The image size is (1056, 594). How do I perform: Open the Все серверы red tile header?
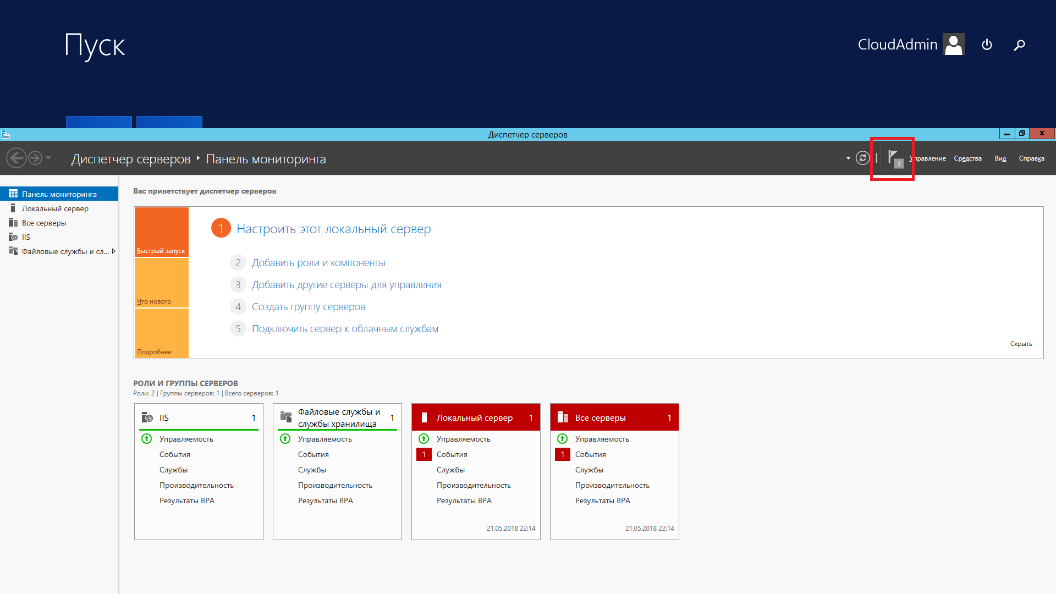coord(614,417)
